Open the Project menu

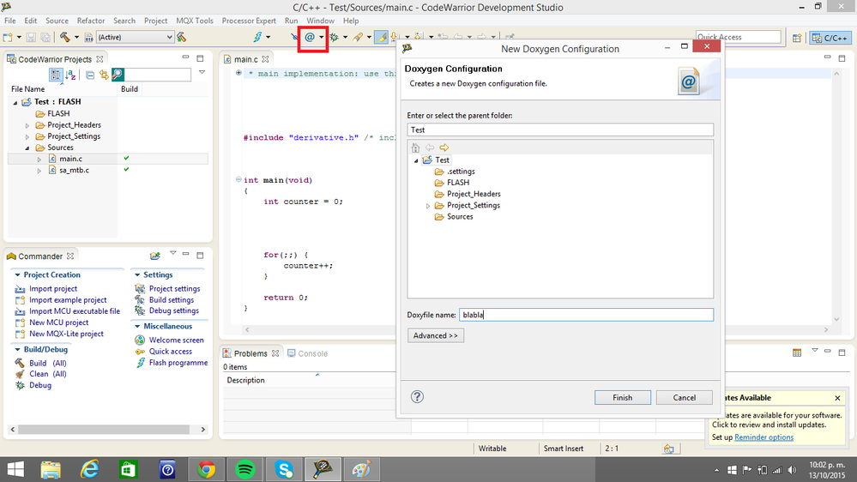[156, 21]
